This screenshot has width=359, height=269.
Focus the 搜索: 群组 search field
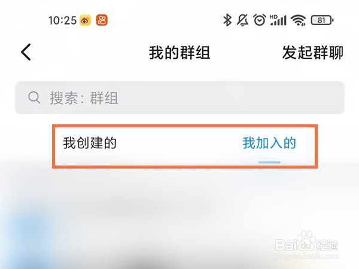[x=180, y=97]
